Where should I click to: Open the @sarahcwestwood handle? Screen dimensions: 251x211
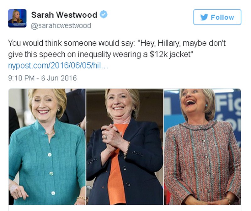[61, 26]
